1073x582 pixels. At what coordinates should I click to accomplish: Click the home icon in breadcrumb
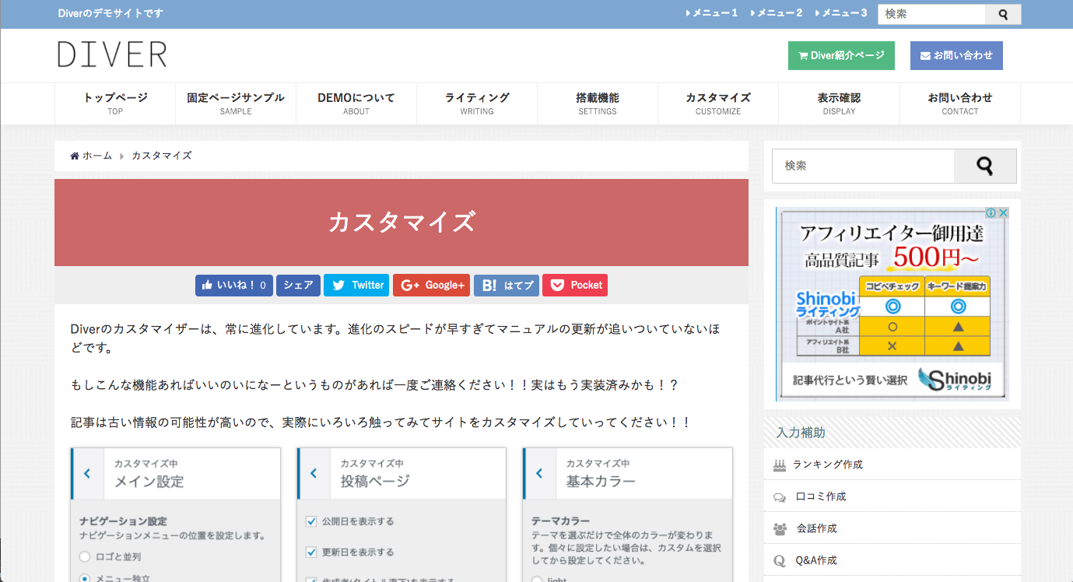(75, 156)
